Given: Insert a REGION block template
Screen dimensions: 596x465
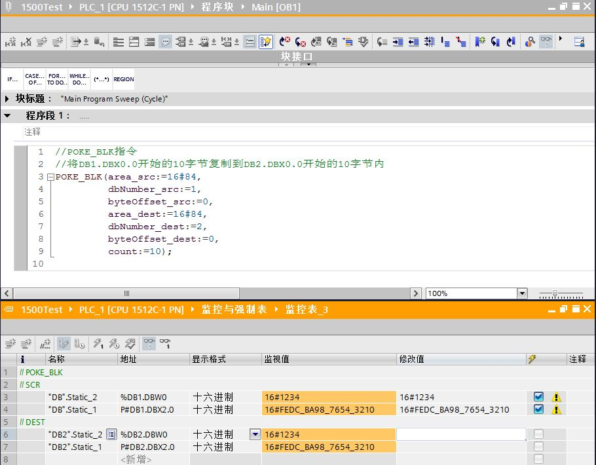Looking at the screenshot, I should 124,79.
